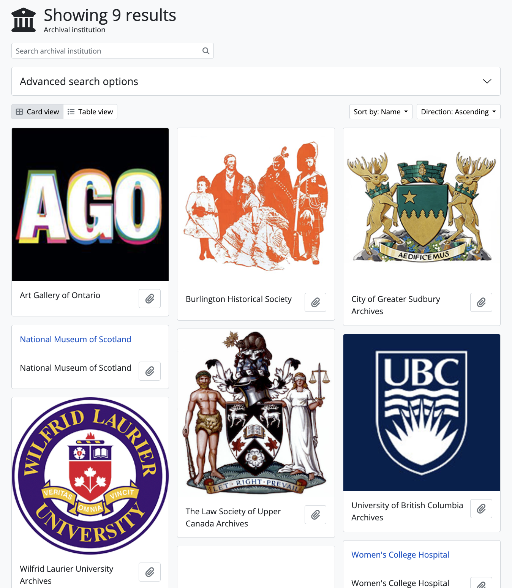Add University of British Columbia Archives to clipboard
Viewport: 512px width, 588px height.
[481, 509]
